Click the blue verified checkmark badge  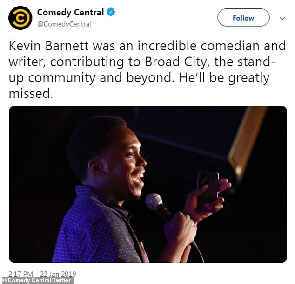111,12
